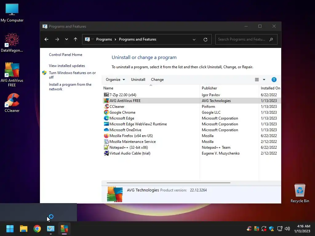
Task: Open the taskbar clock and date
Action: (x=302, y=229)
